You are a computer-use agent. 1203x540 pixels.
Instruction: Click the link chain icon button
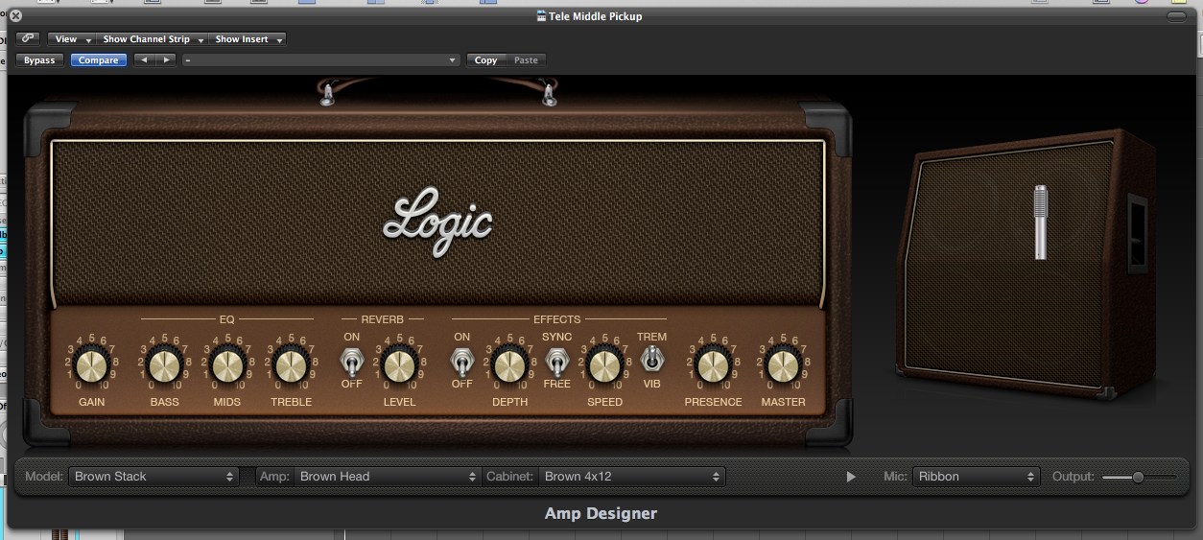pyautogui.click(x=27, y=39)
